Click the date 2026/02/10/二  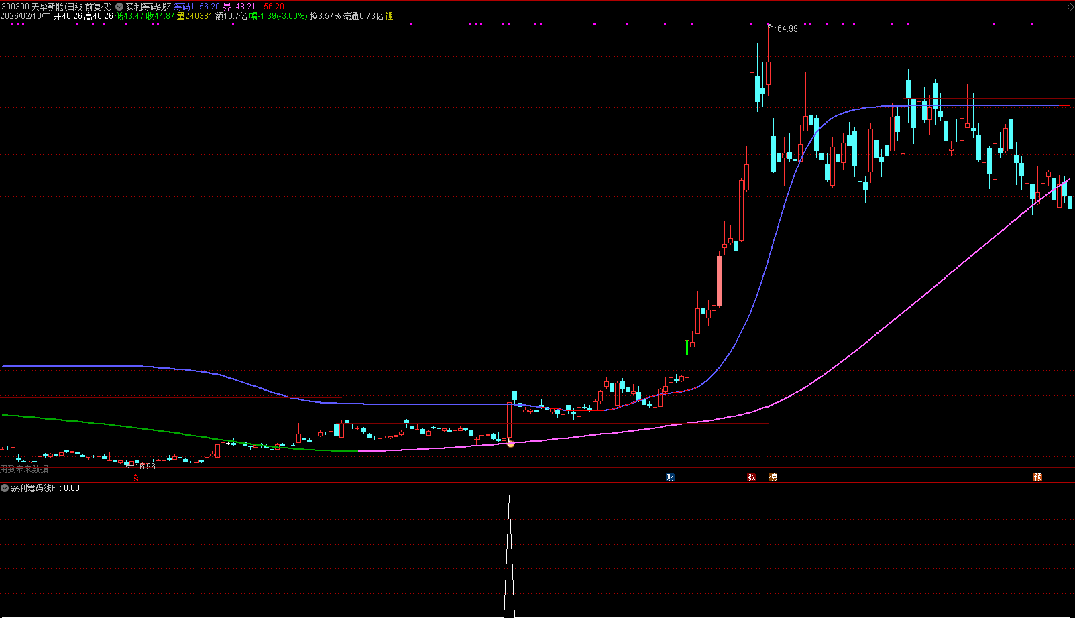tap(26, 16)
